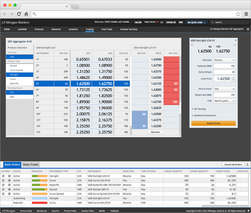The width and height of the screenshot is (251, 213).
Task: Select Curve product type
Action: [x=19, y=79]
